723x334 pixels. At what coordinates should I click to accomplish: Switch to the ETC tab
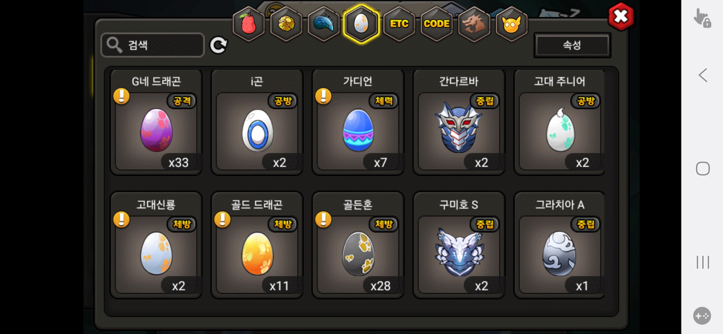click(399, 24)
